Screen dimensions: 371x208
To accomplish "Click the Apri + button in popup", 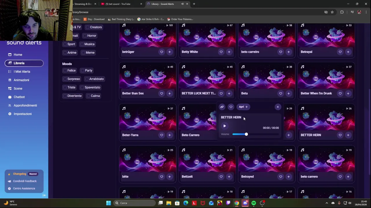I will (243, 107).
